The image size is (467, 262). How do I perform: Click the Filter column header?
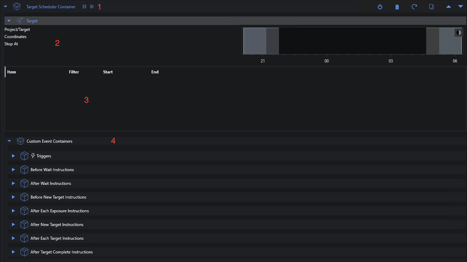click(x=74, y=72)
